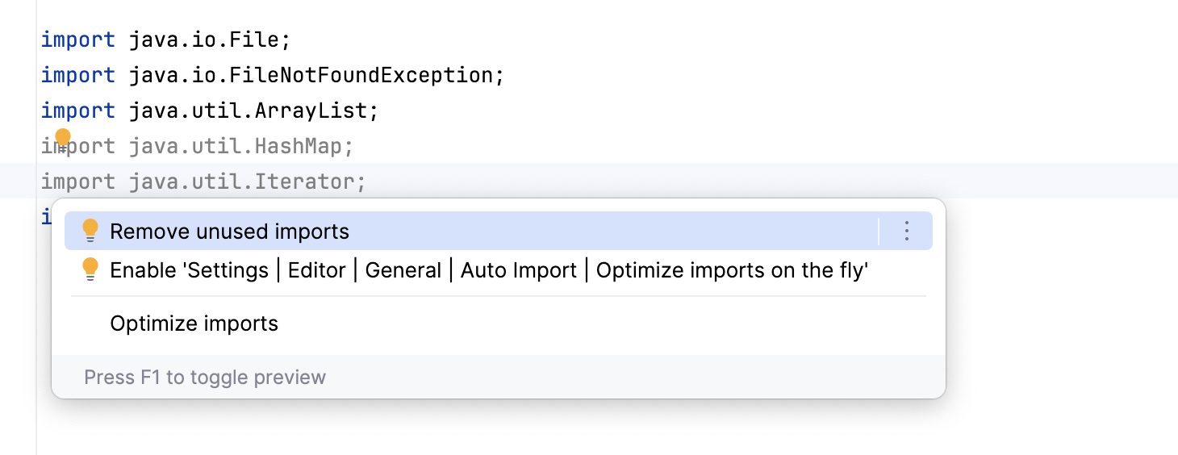Screen dimensions: 1178x455
Task: Click java.util package in the Iterator import
Action: (x=185, y=182)
